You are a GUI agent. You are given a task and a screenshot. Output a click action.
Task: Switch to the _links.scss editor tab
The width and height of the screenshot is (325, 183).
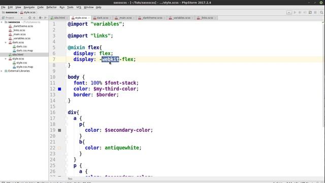[x=207, y=18]
